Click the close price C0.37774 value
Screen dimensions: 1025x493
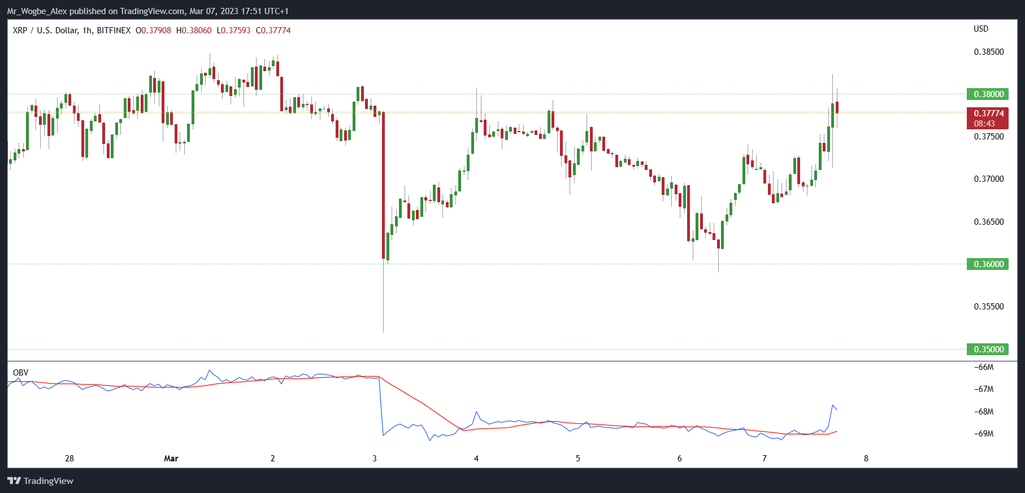click(273, 30)
